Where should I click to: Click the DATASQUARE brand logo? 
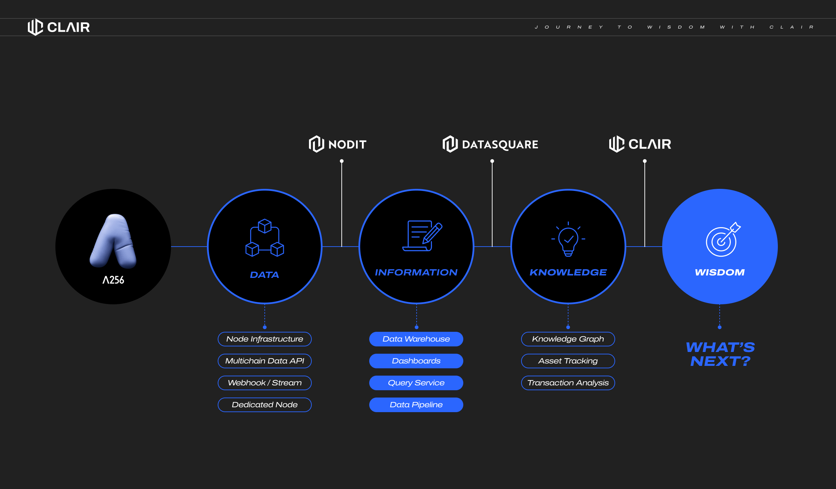pos(490,144)
